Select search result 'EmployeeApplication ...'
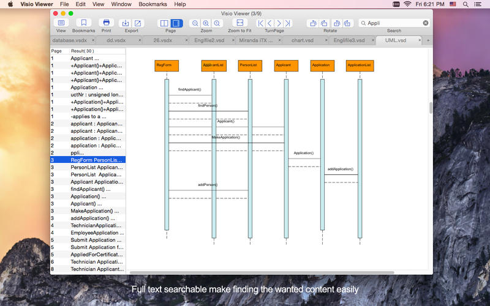This screenshot has width=490, height=306. point(88,233)
